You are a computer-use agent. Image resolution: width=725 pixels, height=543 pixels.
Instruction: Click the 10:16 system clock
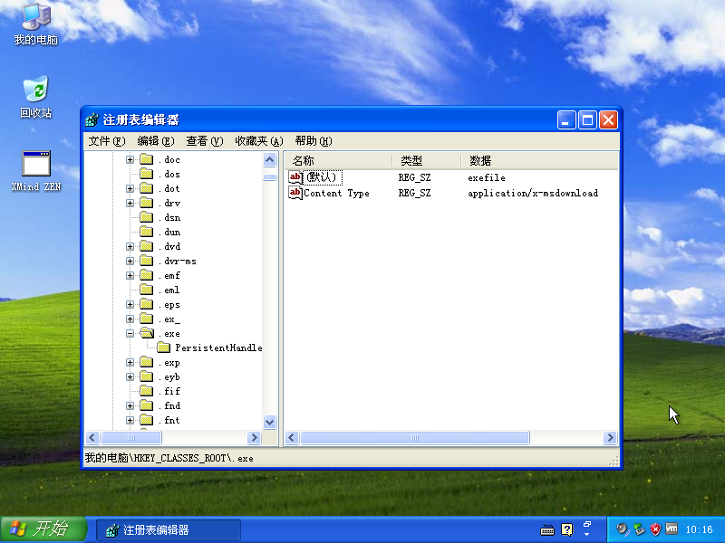(x=699, y=529)
